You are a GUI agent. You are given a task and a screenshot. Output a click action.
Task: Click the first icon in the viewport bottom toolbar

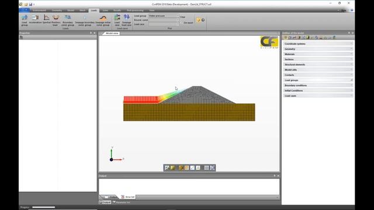(167, 168)
